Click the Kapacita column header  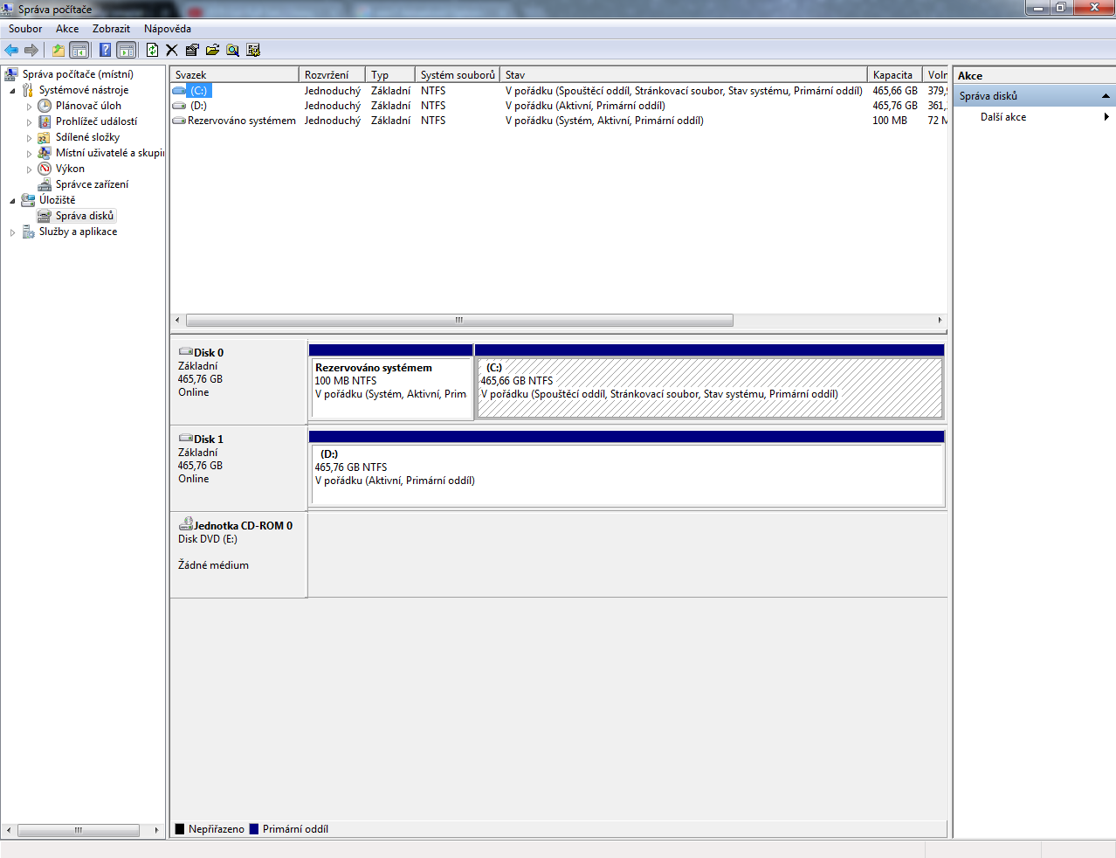892,75
